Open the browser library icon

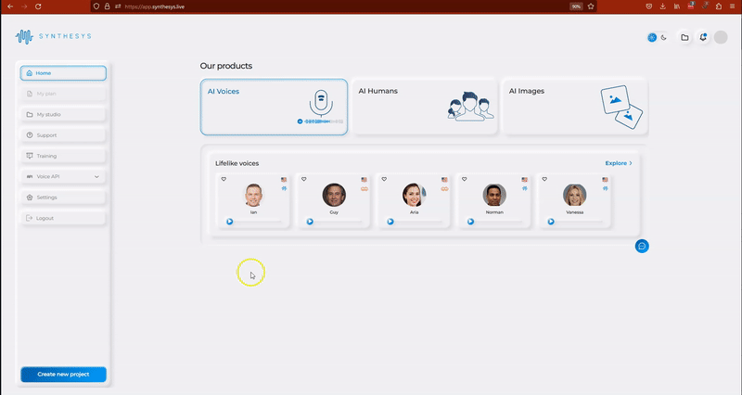pyautogui.click(x=677, y=6)
